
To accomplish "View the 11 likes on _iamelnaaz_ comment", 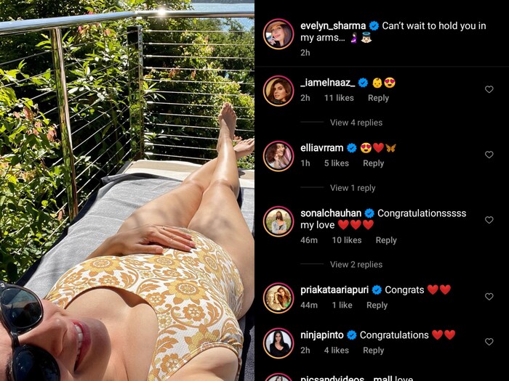I will (339, 98).
